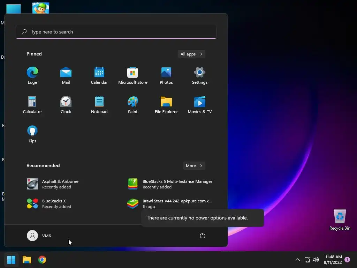Viewport: 357px width, 268px height.
Task: Open Notepad
Action: 99,105
